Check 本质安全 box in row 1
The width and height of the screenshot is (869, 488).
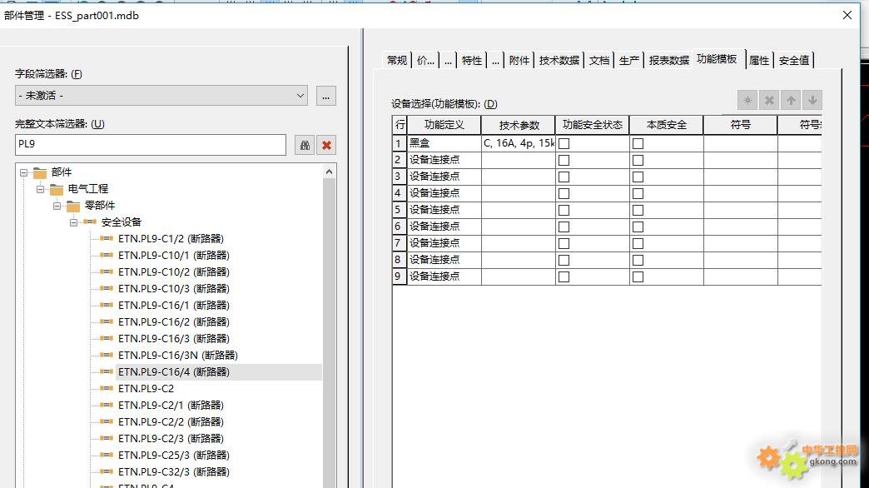tap(638, 143)
